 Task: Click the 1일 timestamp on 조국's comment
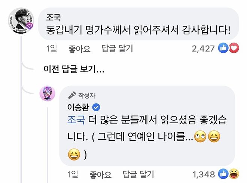click(x=52, y=49)
